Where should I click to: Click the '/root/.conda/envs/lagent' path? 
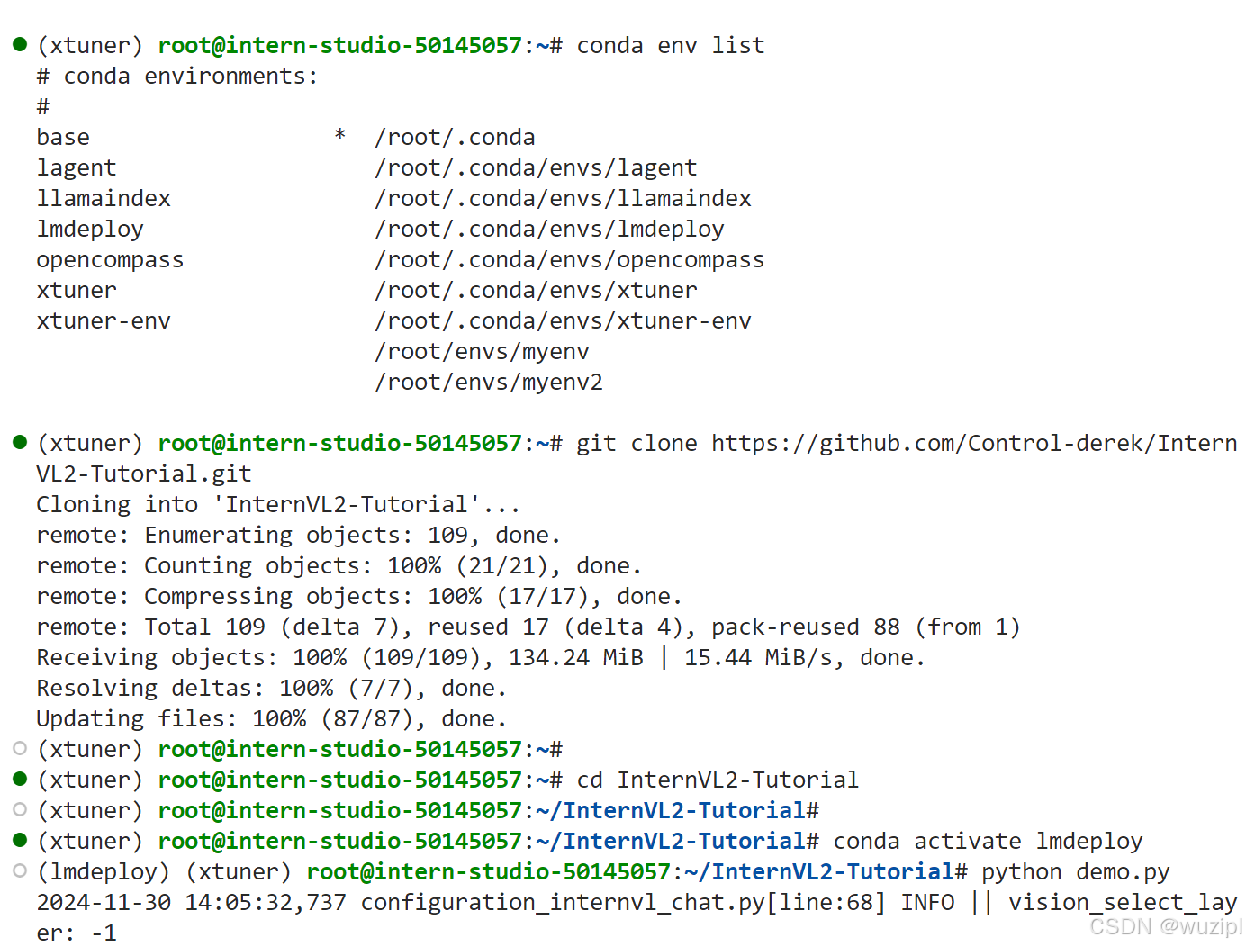point(536,167)
